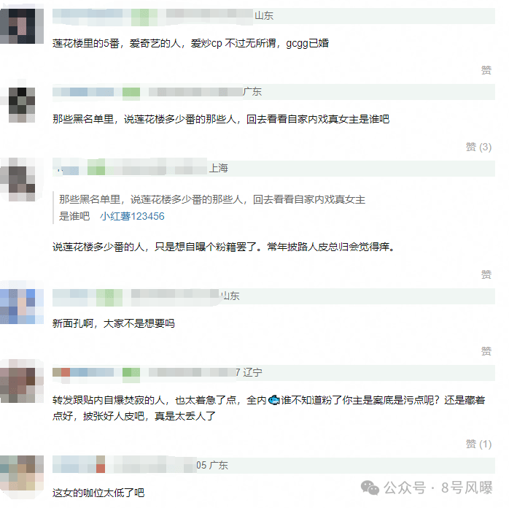The image size is (509, 508).
Task: Like the 上海 user's reply comment
Action: click(486, 274)
